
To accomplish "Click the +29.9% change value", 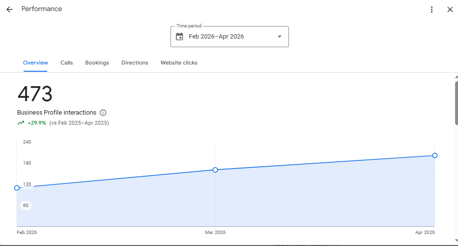I will 37,123.
